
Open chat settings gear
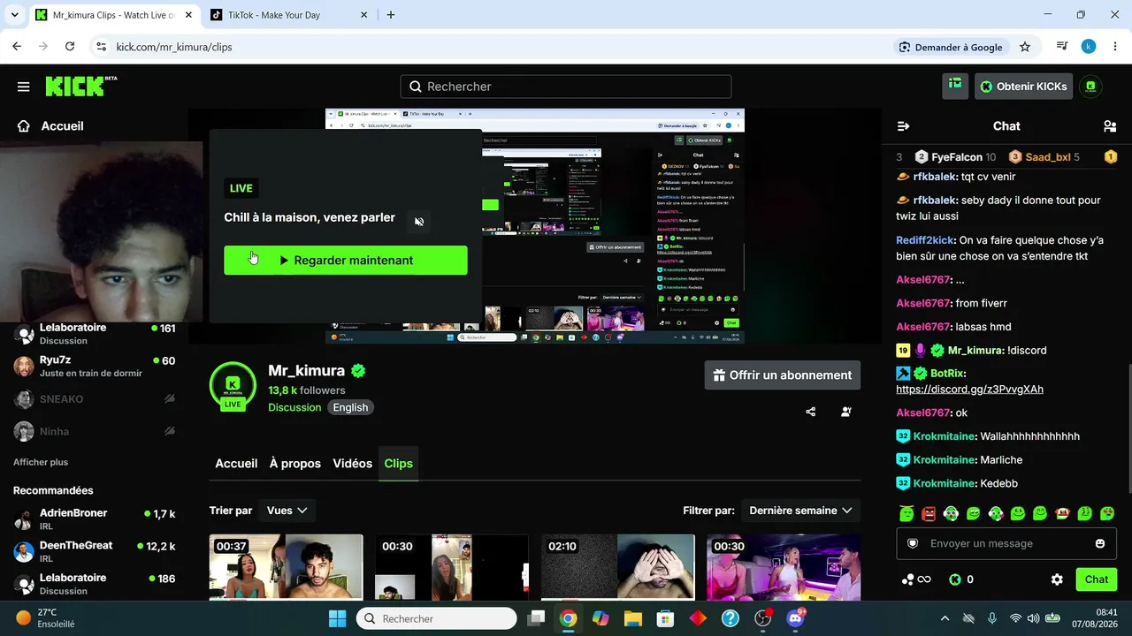1057,579
